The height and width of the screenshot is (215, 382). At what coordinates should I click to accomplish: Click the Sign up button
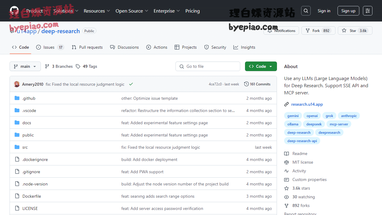[x=348, y=11]
